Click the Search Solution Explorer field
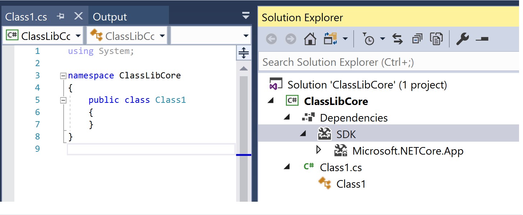This screenshot has width=523, height=215. (389, 62)
